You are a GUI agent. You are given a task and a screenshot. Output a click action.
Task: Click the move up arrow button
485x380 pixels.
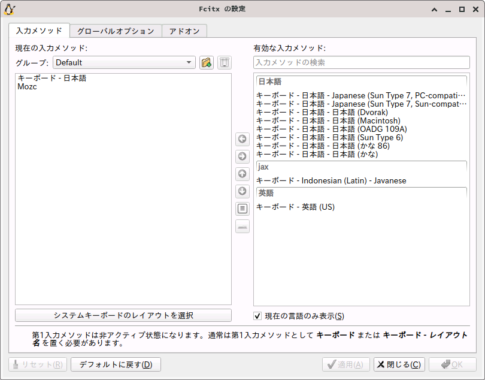coord(242,174)
